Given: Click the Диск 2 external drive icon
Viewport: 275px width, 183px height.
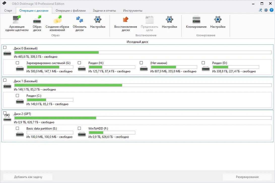Looking at the screenshot, I should point(7,118).
